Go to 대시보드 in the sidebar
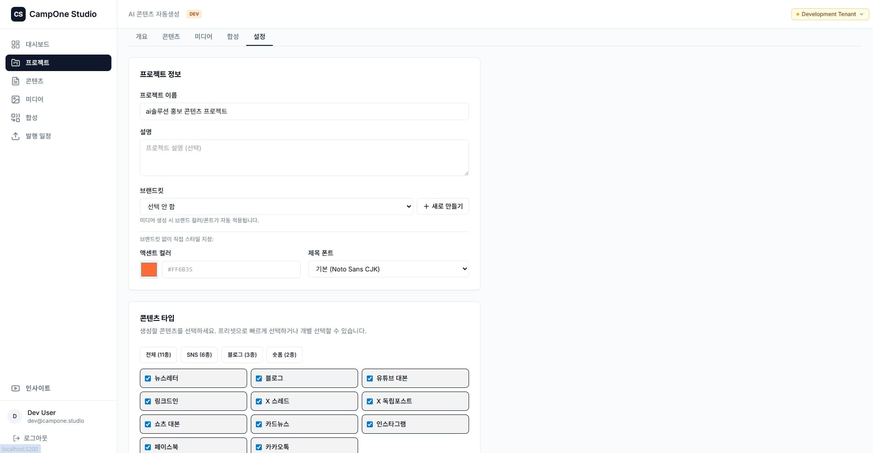The image size is (873, 453). coord(58,44)
